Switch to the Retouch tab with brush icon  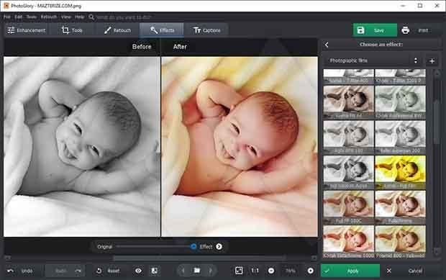click(117, 30)
